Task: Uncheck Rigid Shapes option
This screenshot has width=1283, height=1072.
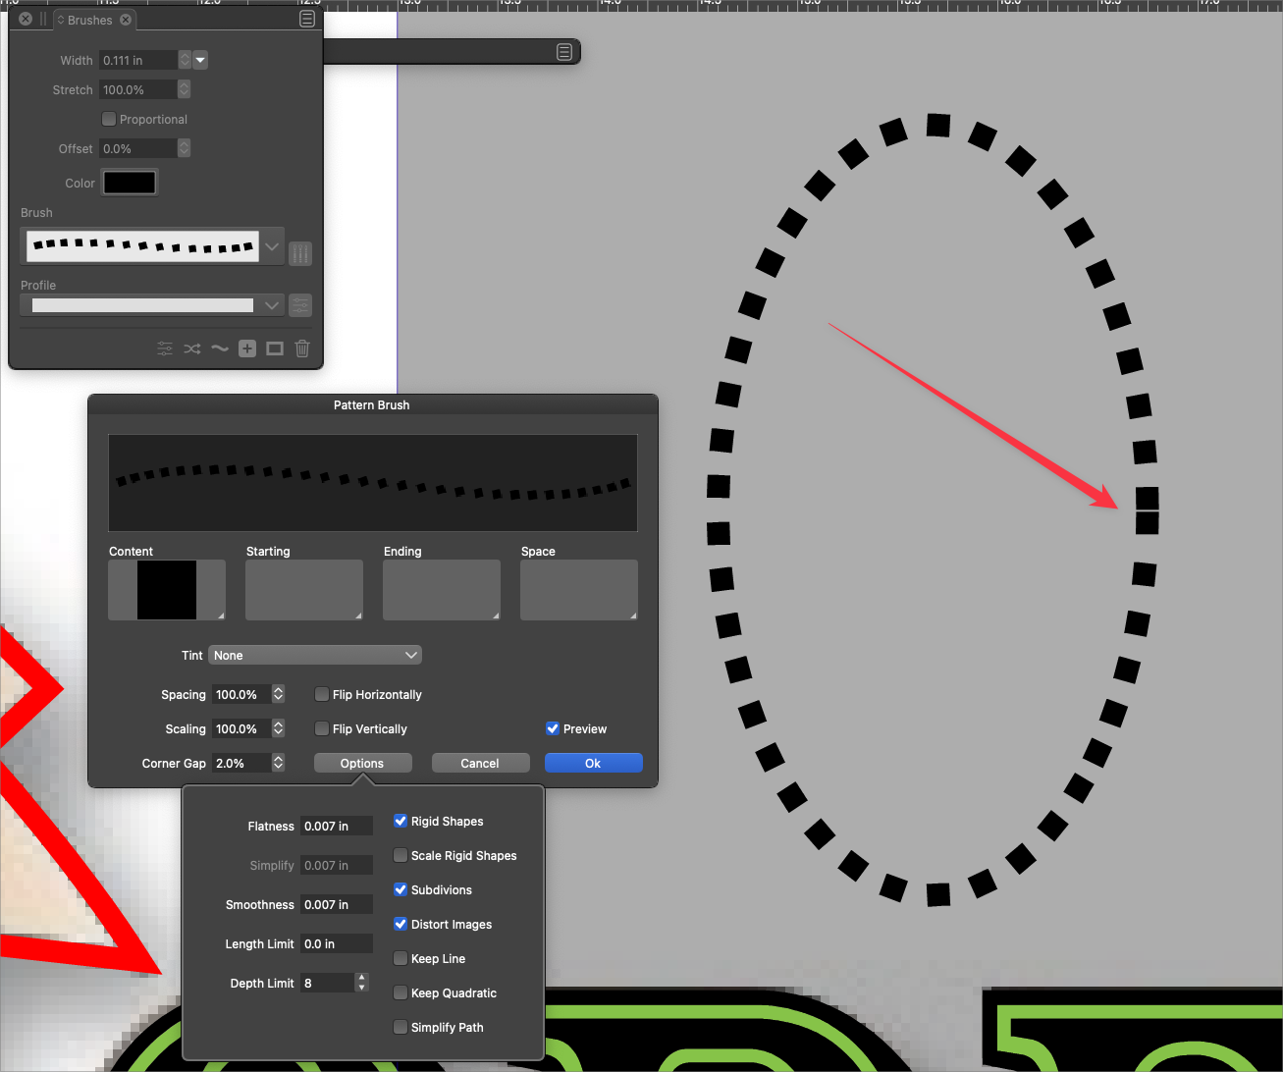Action: click(x=401, y=822)
